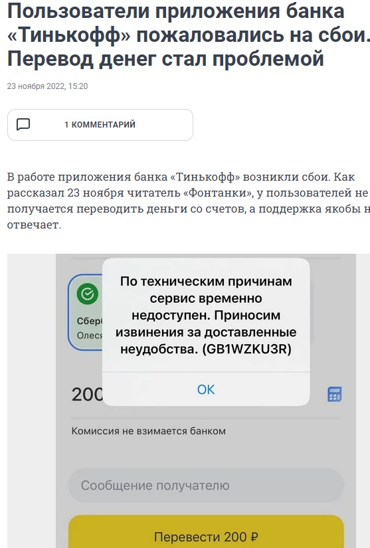Tap the green Sber checkmark icon
The width and height of the screenshot is (370, 548).
(87, 294)
